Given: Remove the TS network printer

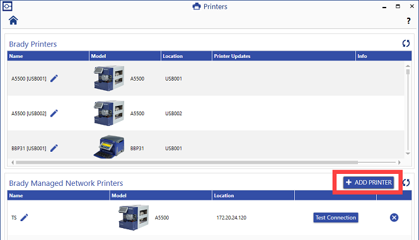Looking at the screenshot, I should [x=394, y=217].
